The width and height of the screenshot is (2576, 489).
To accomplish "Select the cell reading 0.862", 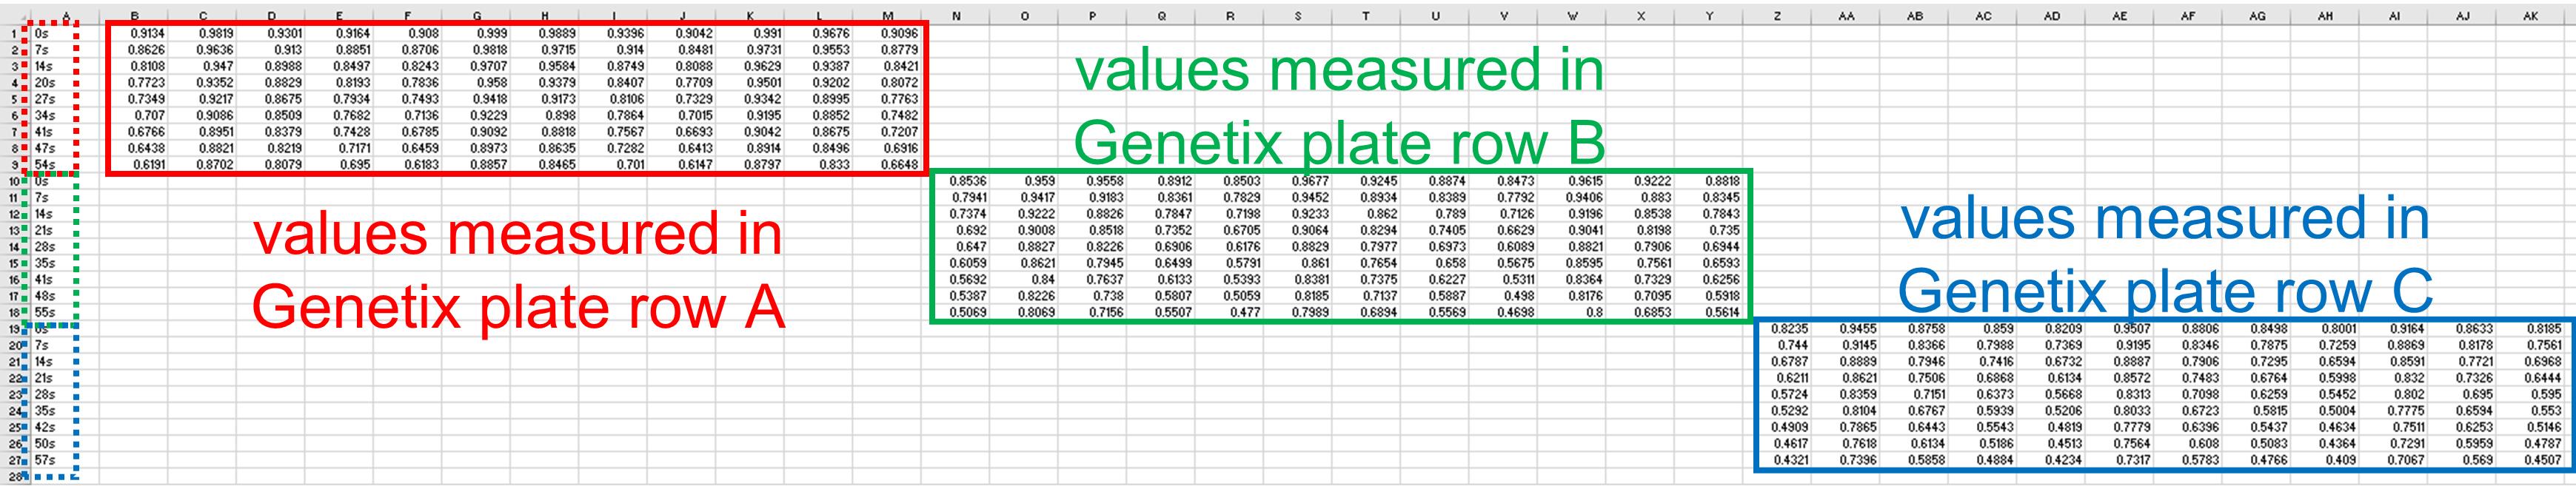I will click(x=1366, y=213).
